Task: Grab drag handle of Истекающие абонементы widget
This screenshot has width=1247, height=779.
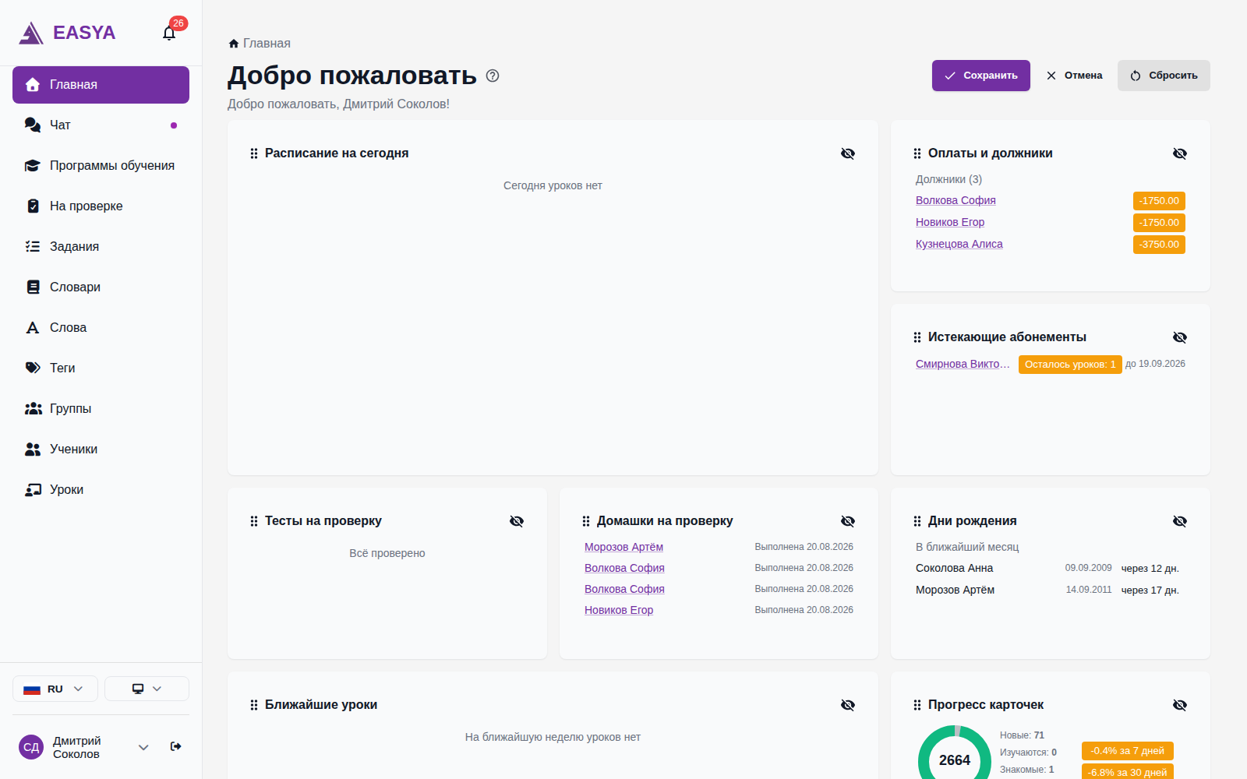Action: click(917, 337)
